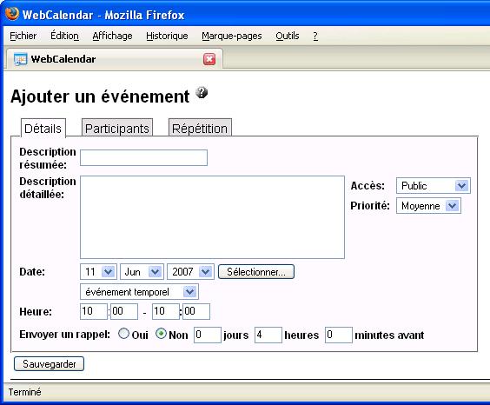Open the Historique menu

coord(167,36)
